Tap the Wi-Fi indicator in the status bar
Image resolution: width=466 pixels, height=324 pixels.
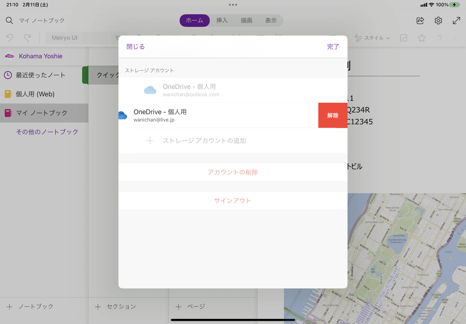click(432, 5)
